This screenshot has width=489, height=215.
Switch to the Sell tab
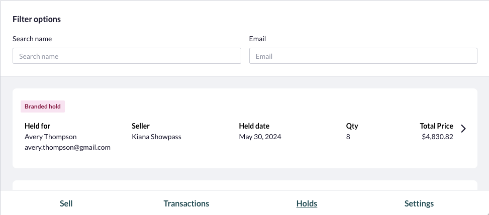(x=66, y=203)
